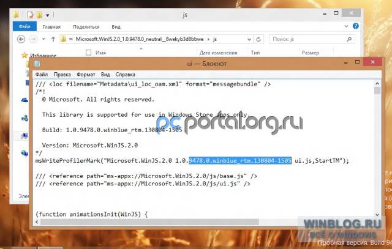Expand the address bar history dropdown

(x=249, y=39)
